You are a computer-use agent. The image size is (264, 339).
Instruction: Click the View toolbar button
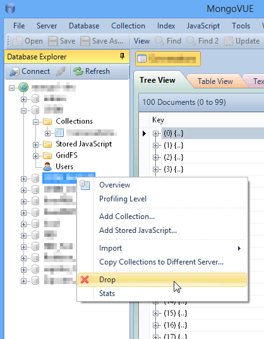click(x=141, y=41)
